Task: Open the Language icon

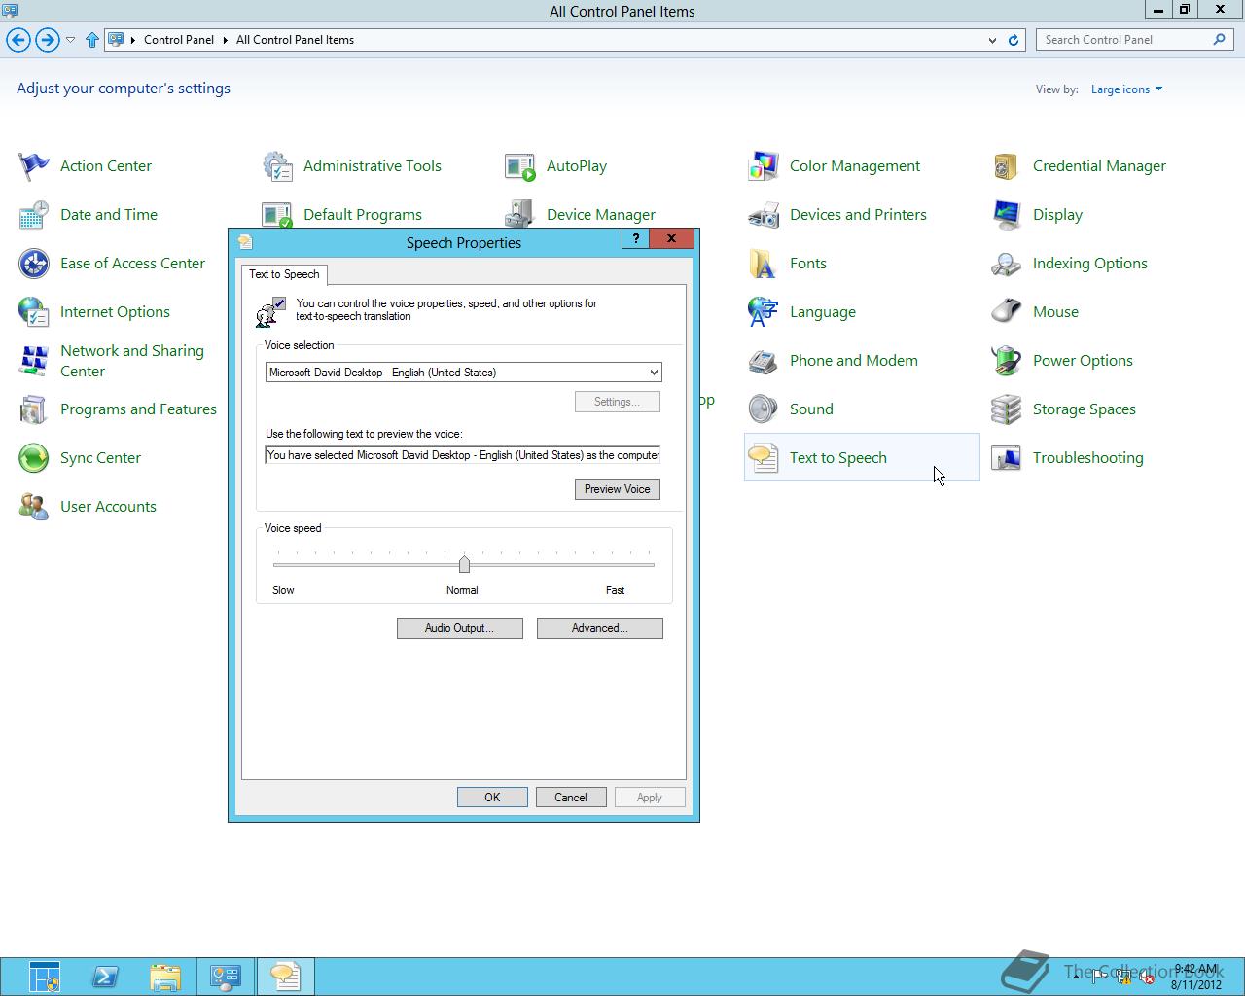Action: 764,312
